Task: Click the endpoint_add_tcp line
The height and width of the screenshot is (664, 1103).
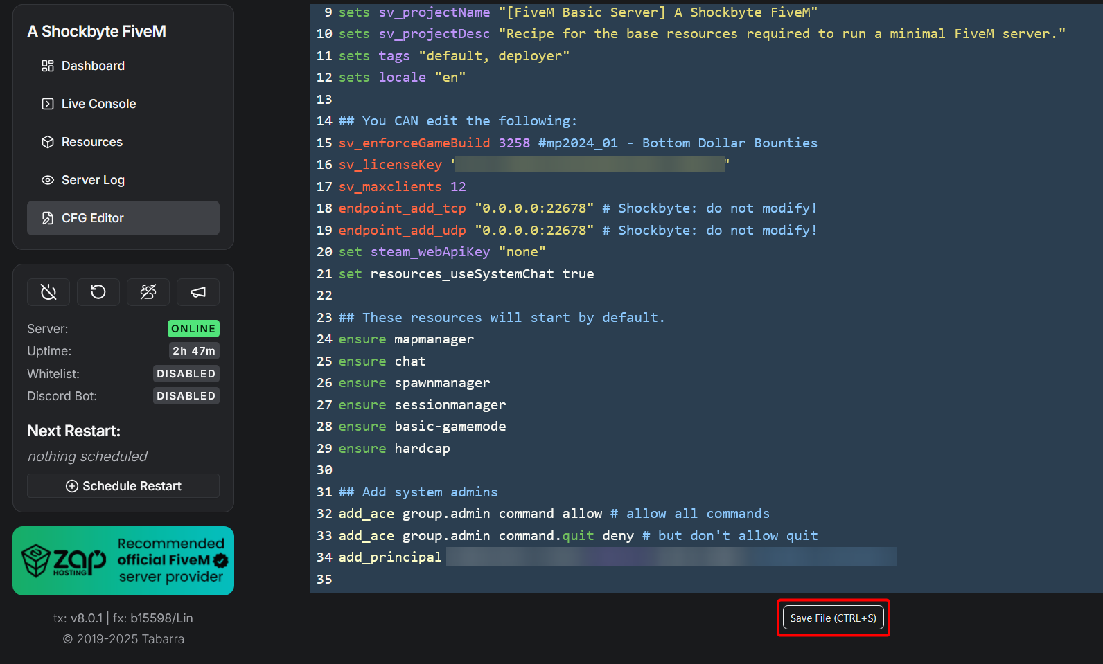Action: [578, 208]
